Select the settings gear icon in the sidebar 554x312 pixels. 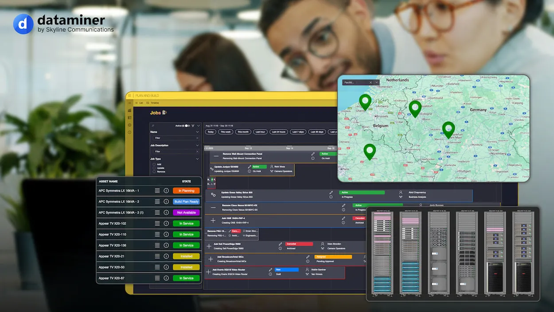pyautogui.click(x=129, y=125)
